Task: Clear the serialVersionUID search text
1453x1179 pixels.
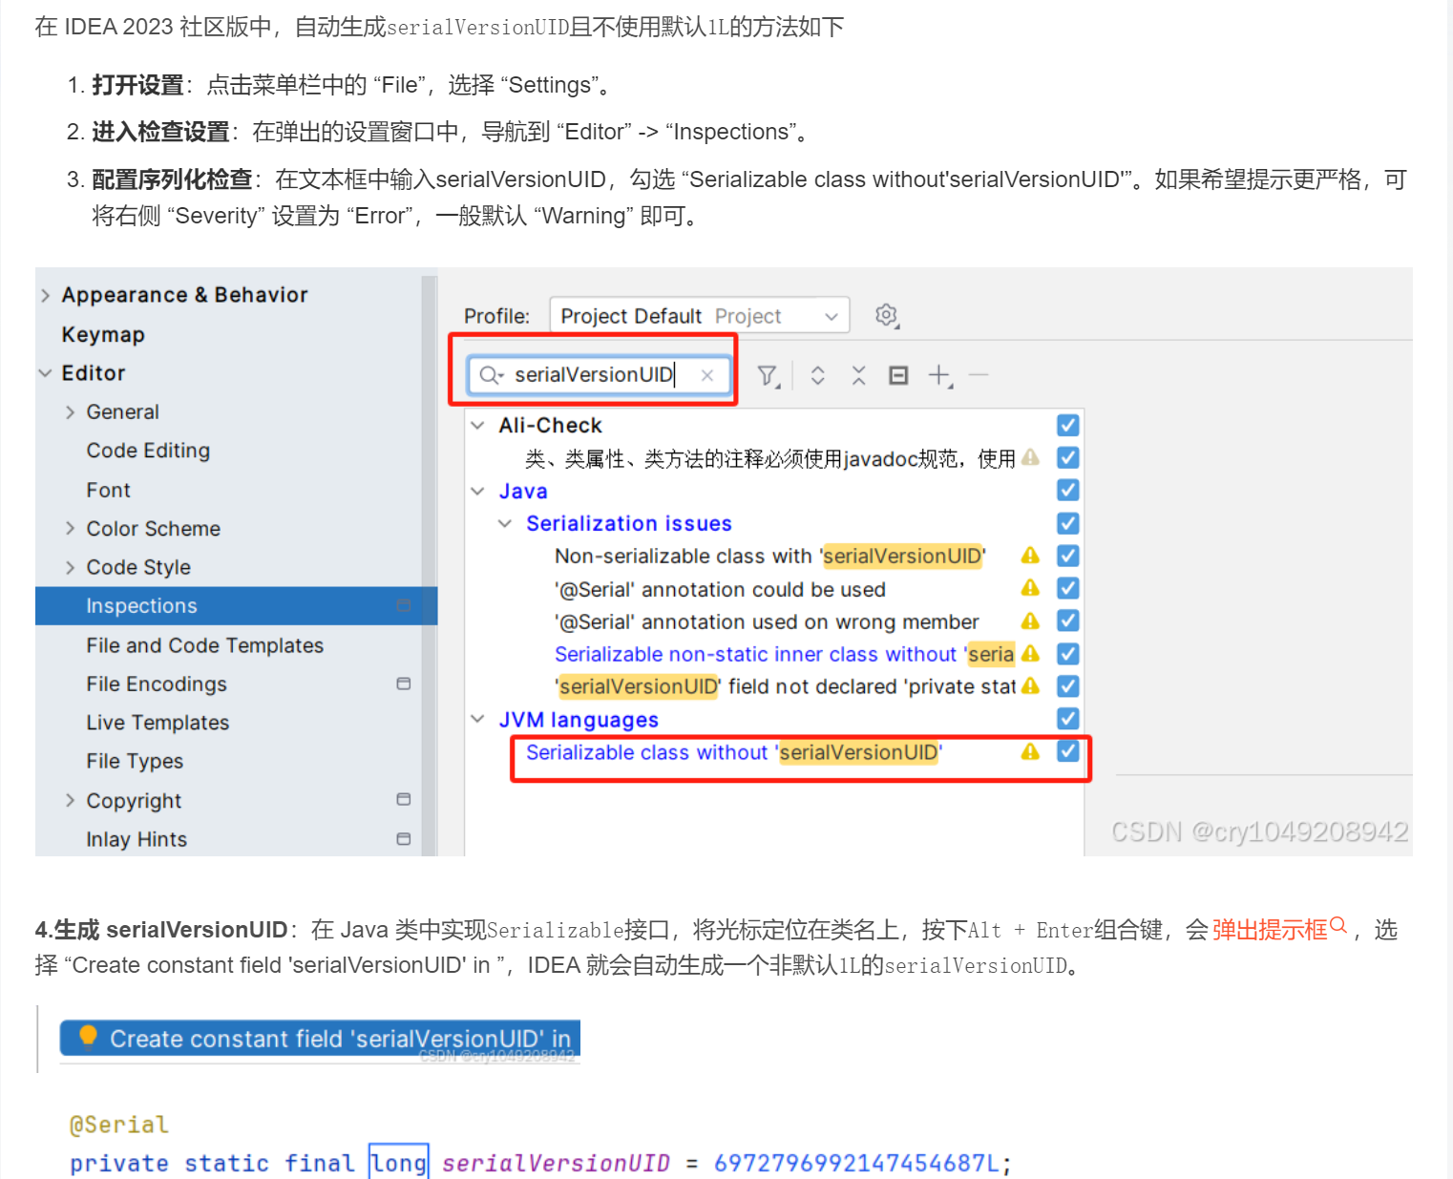Action: tap(707, 375)
